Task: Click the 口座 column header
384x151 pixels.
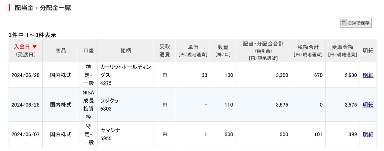Action: [x=88, y=50]
